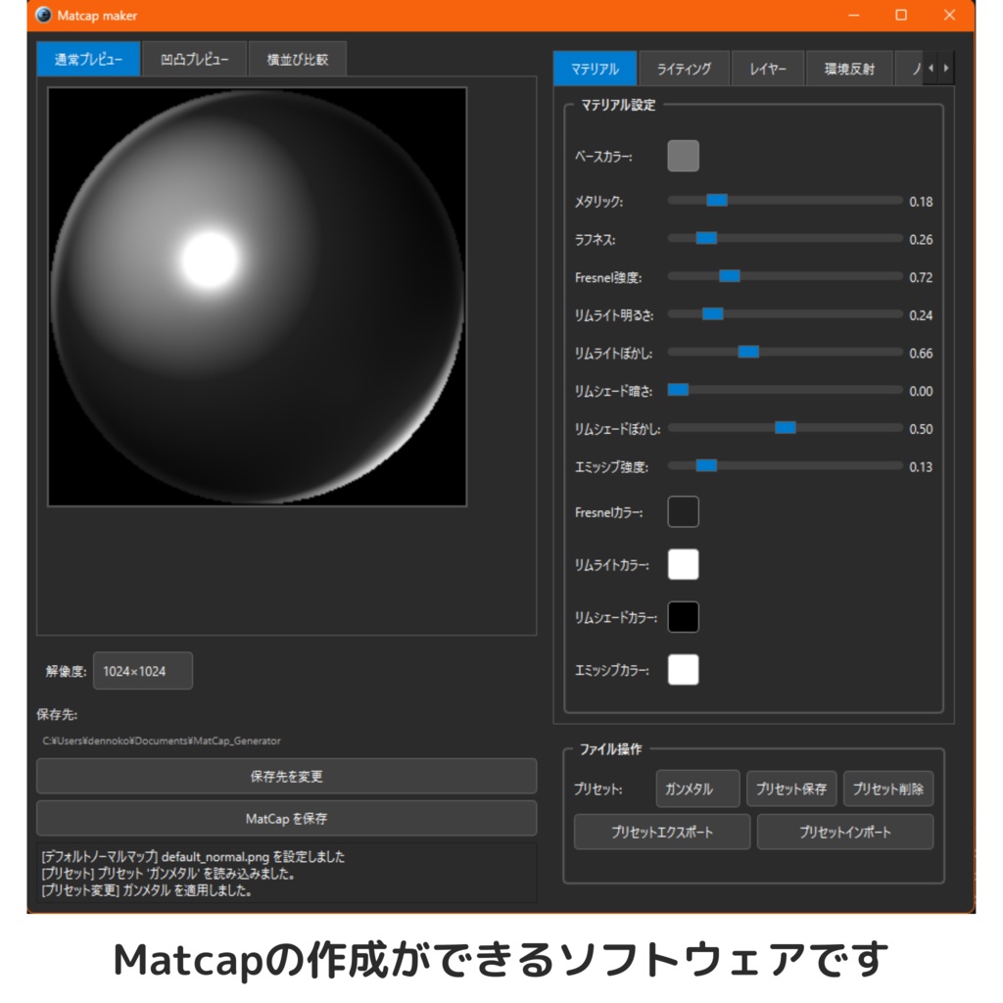This screenshot has width=1003, height=1003.
Task: Save a preset with プリセット保存
Action: (791, 788)
